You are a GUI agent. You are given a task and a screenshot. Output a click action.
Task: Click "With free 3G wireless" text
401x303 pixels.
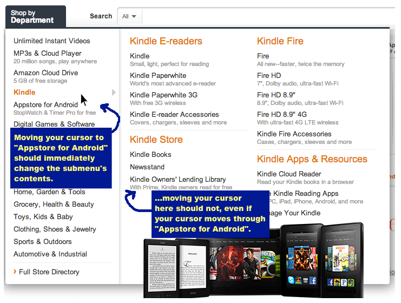[x=158, y=103]
